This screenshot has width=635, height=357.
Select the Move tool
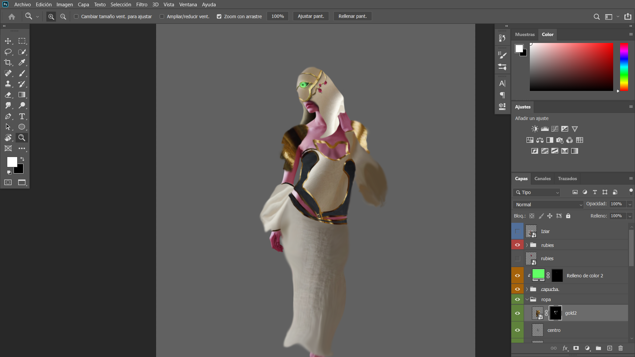tap(8, 41)
